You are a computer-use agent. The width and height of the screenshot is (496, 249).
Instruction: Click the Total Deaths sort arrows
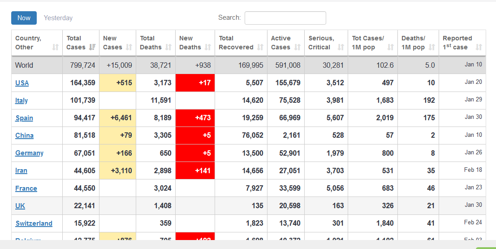pyautogui.click(x=168, y=47)
